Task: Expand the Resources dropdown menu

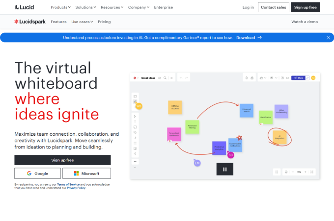Action: coord(112,7)
